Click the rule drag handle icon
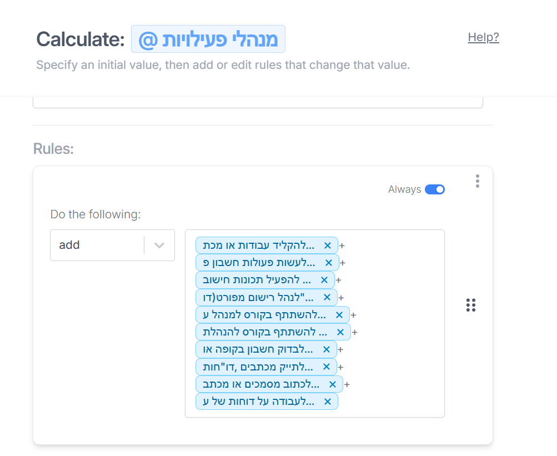 471,305
